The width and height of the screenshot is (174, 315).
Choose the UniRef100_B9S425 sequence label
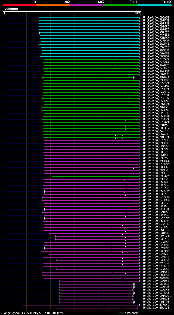pos(156,176)
